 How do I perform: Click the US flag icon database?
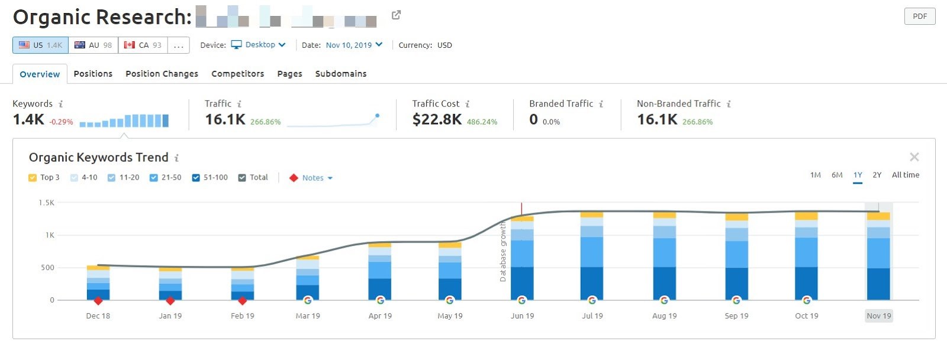(x=24, y=45)
